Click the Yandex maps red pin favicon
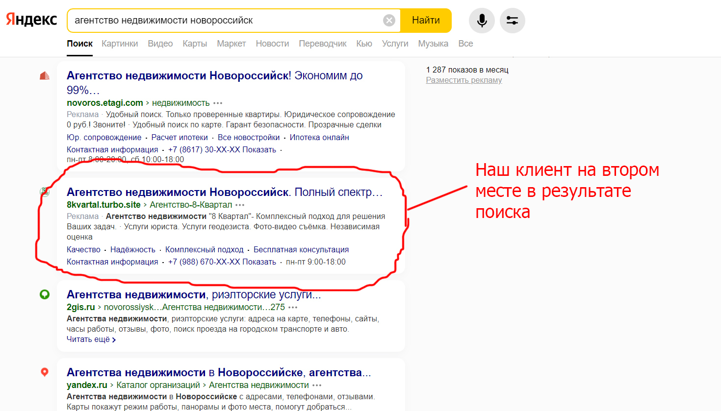Screen dimensions: 721x411 pyautogui.click(x=45, y=372)
